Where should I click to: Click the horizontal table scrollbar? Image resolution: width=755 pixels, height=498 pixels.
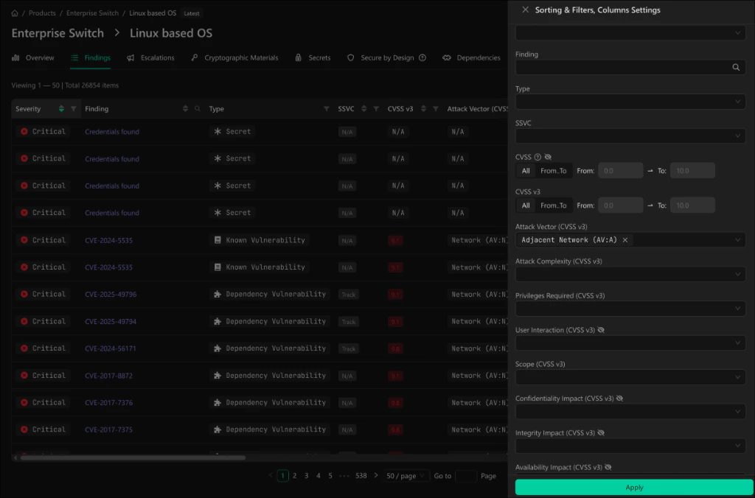tap(133, 457)
